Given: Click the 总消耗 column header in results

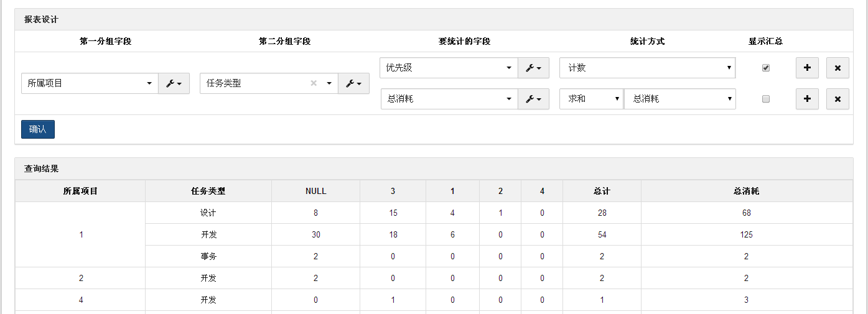Looking at the screenshot, I should pyautogui.click(x=746, y=191).
